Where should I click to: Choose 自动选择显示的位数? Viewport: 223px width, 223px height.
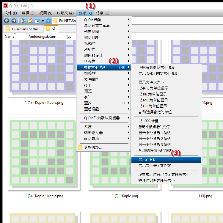pos(166,151)
